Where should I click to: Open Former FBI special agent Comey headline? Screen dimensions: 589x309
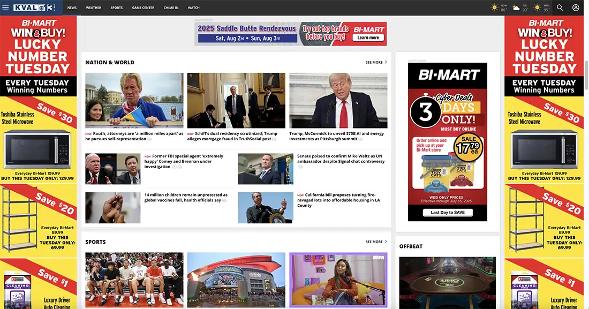184,161
